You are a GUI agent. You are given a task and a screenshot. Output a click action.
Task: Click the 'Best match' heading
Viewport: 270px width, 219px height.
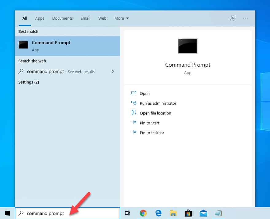tap(28, 32)
